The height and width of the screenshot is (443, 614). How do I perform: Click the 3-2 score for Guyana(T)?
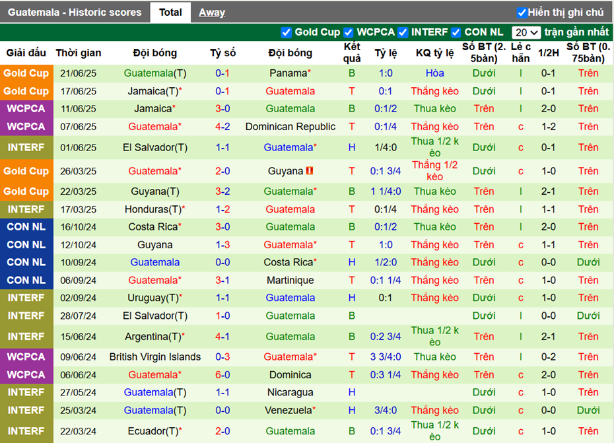[x=222, y=191]
